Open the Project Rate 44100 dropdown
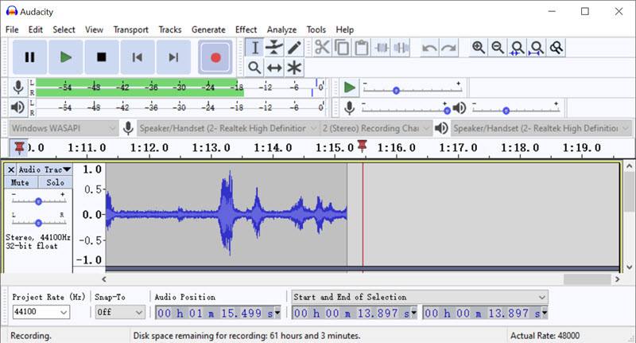 41,312
